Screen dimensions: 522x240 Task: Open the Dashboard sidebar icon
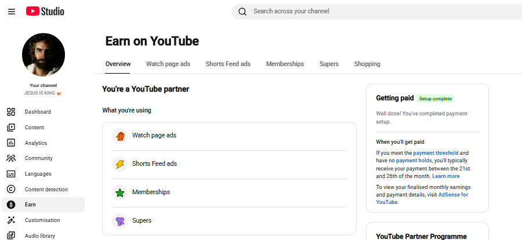pyautogui.click(x=11, y=112)
